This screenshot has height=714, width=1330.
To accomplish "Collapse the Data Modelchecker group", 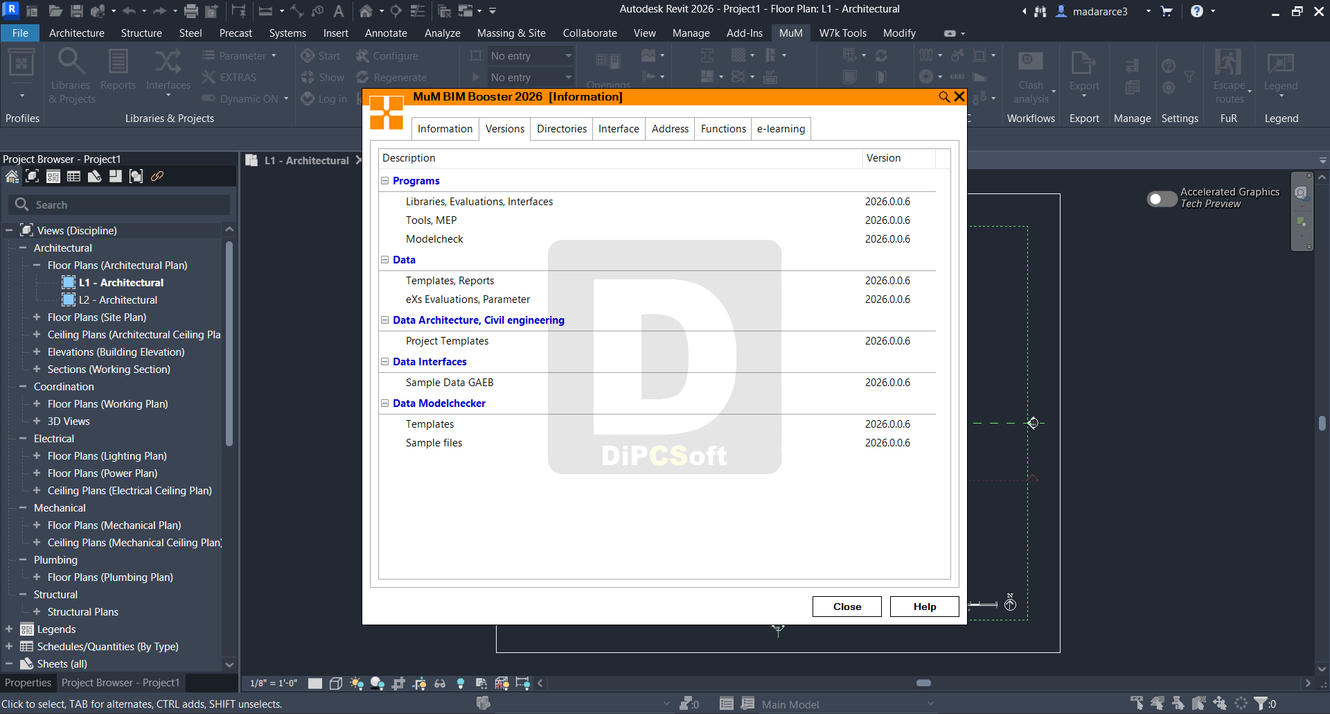I will 384,403.
